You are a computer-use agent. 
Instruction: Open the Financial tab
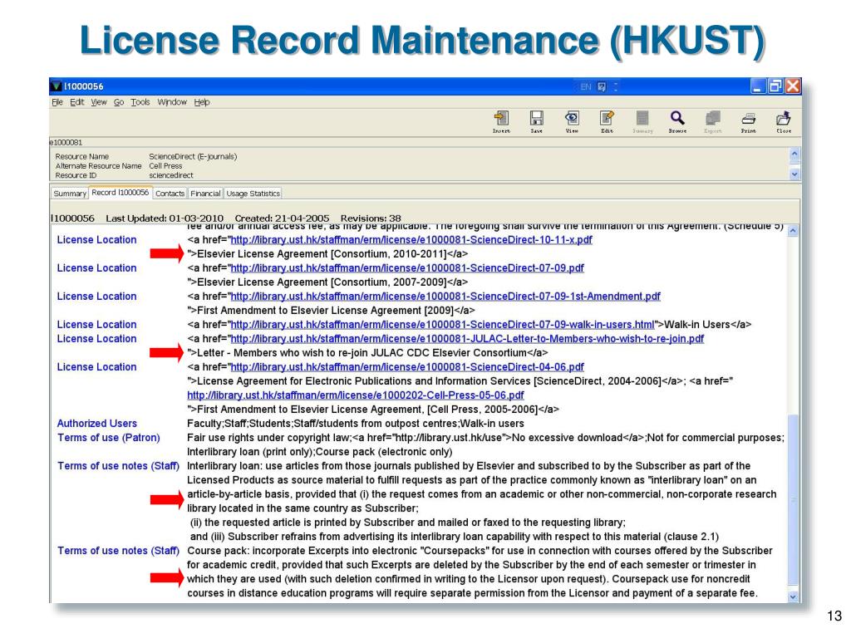tap(206, 193)
